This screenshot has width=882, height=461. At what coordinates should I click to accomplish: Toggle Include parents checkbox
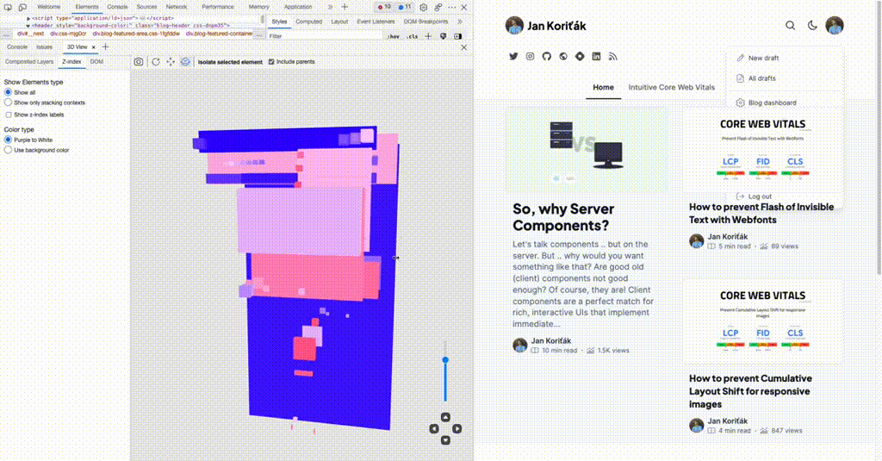[271, 62]
